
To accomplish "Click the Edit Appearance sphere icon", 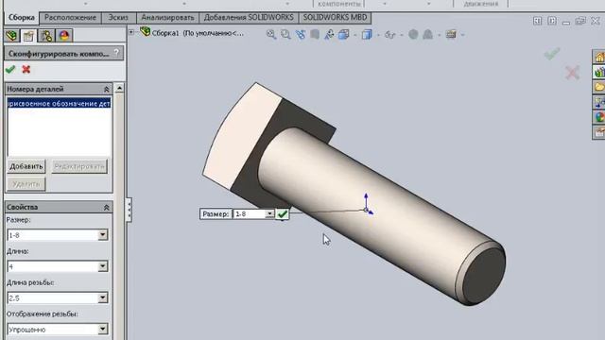I will click(413, 34).
